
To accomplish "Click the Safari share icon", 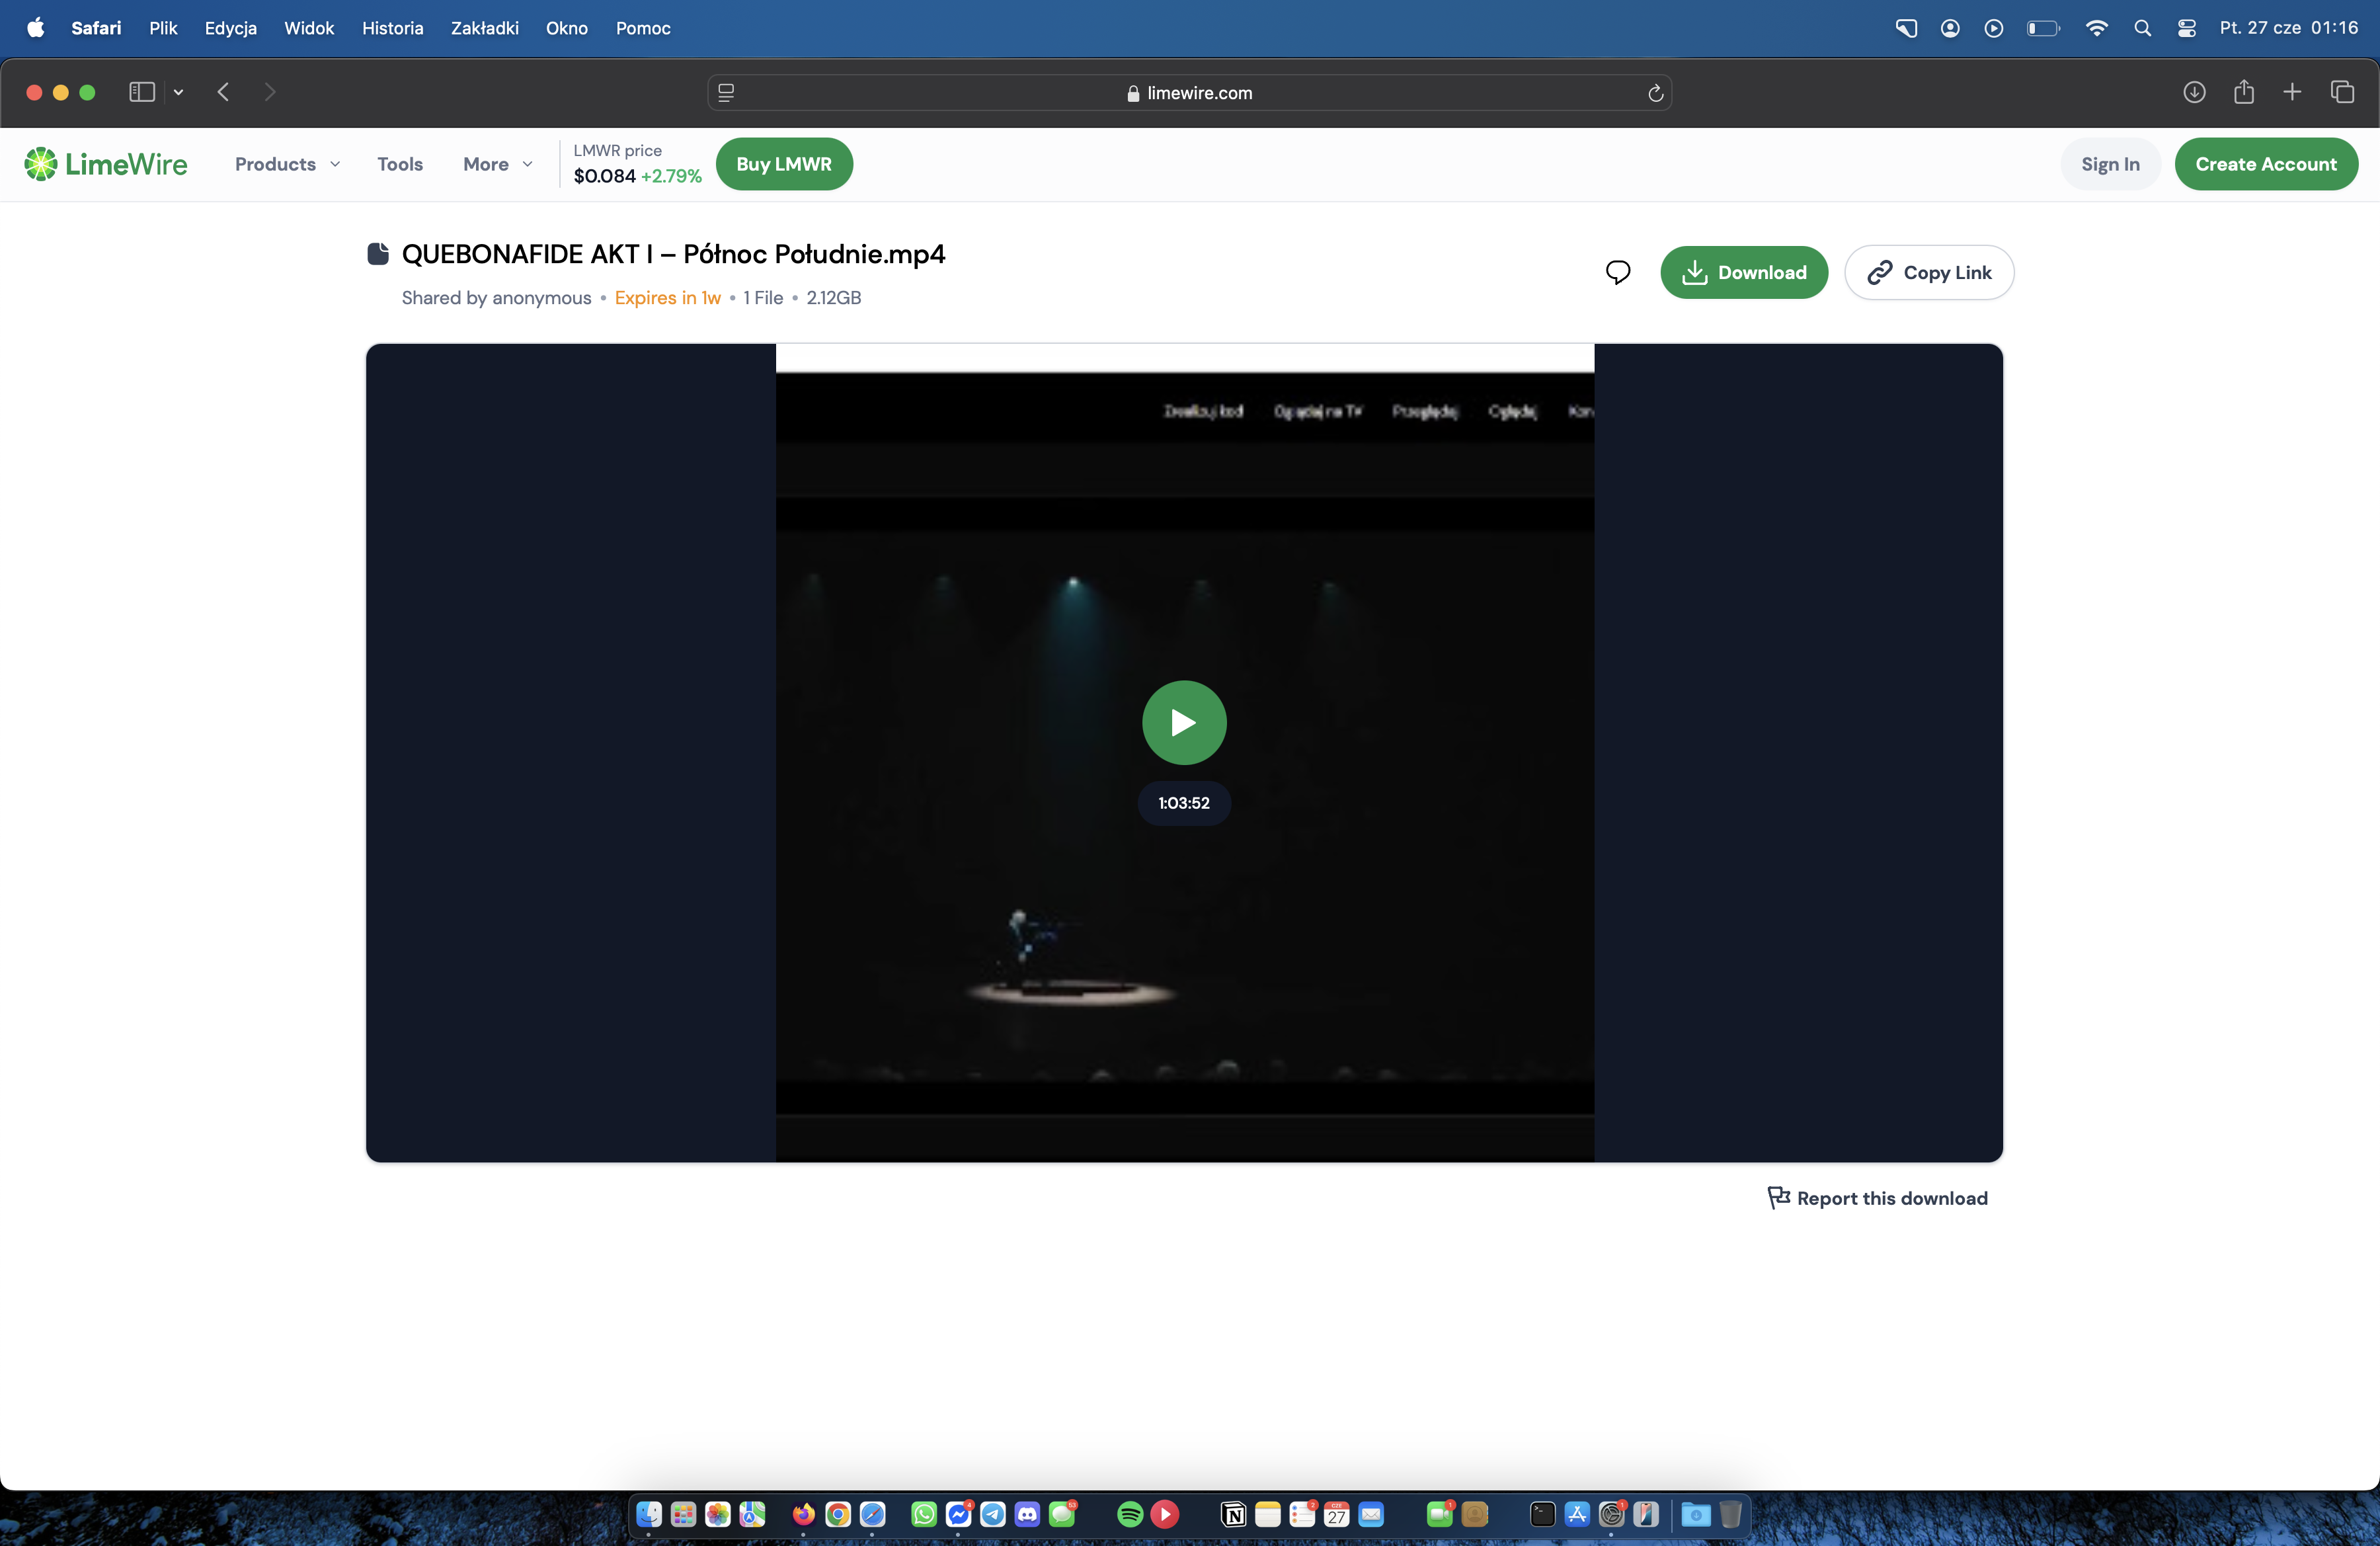I will pyautogui.click(x=2243, y=92).
